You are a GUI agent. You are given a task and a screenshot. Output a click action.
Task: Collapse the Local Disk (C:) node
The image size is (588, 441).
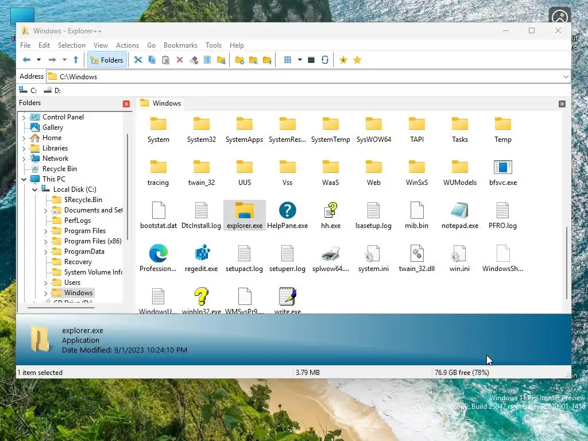[x=34, y=189]
